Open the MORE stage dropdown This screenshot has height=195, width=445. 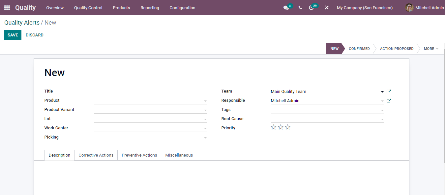point(430,49)
